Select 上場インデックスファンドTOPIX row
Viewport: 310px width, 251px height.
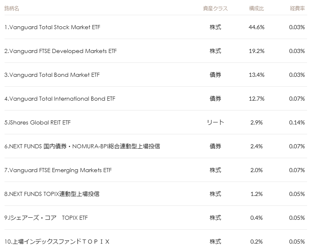[57, 242]
